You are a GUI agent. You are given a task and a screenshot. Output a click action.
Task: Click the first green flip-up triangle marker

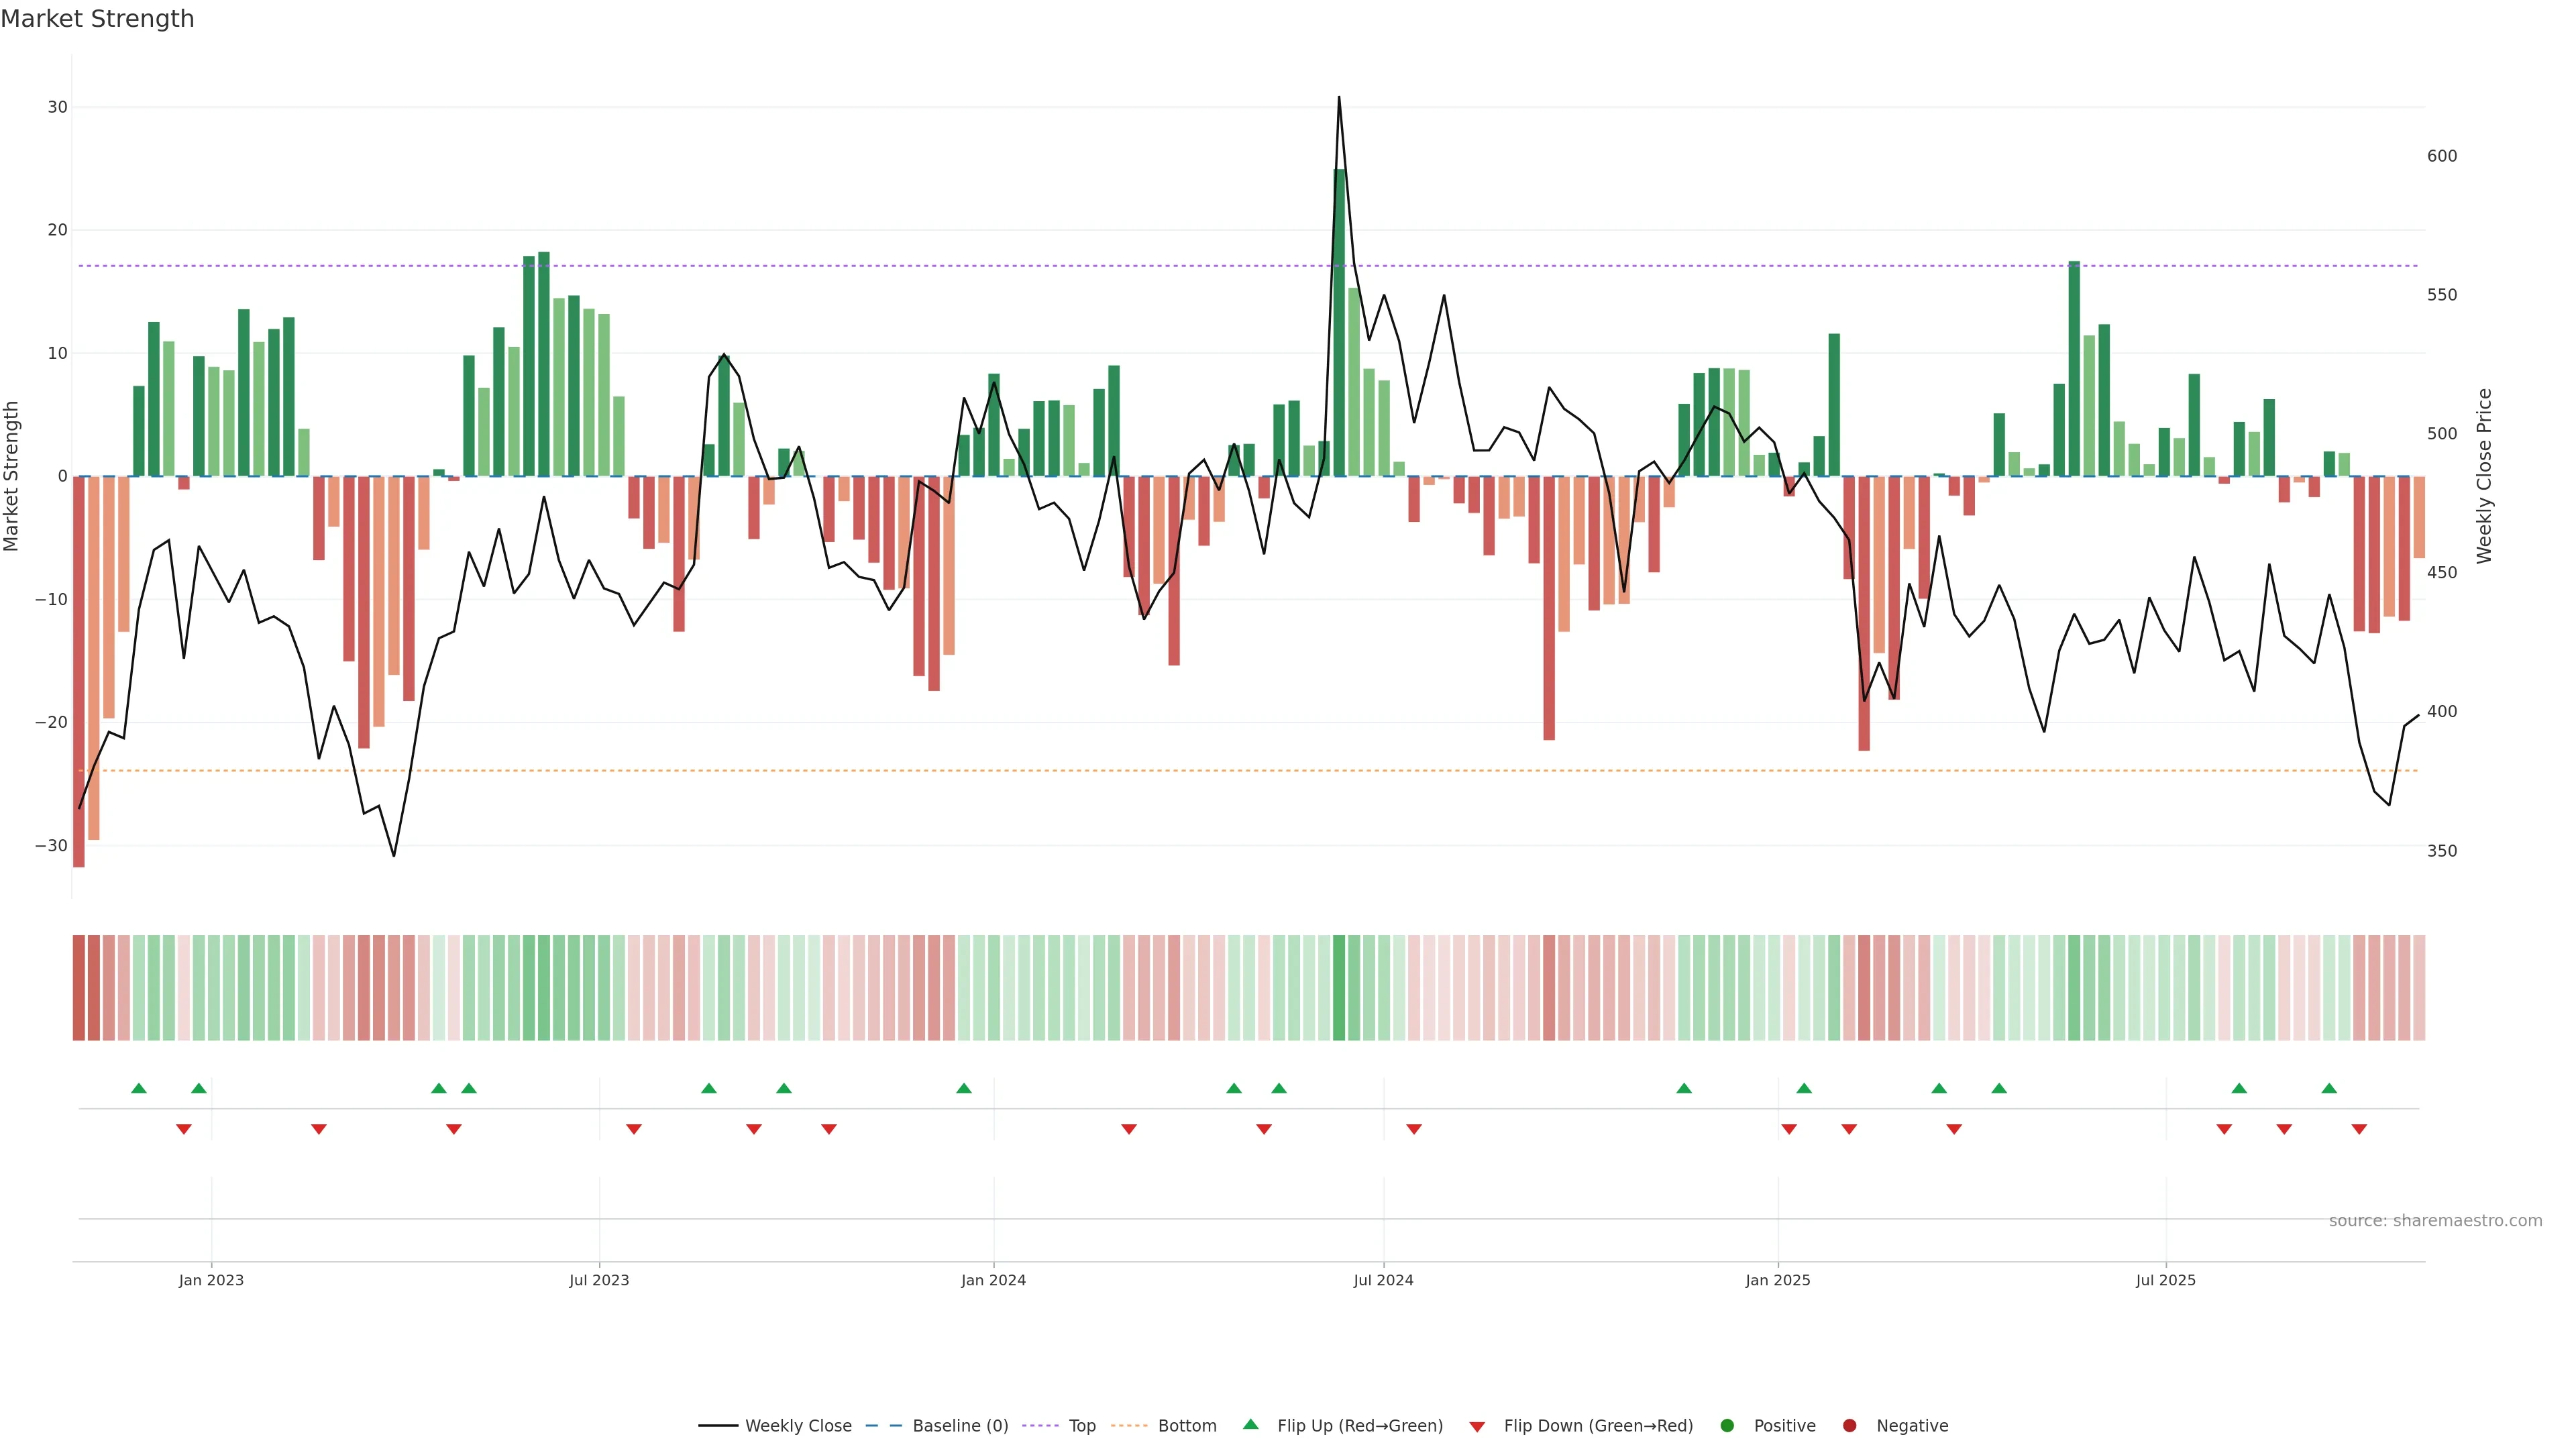click(x=139, y=1088)
